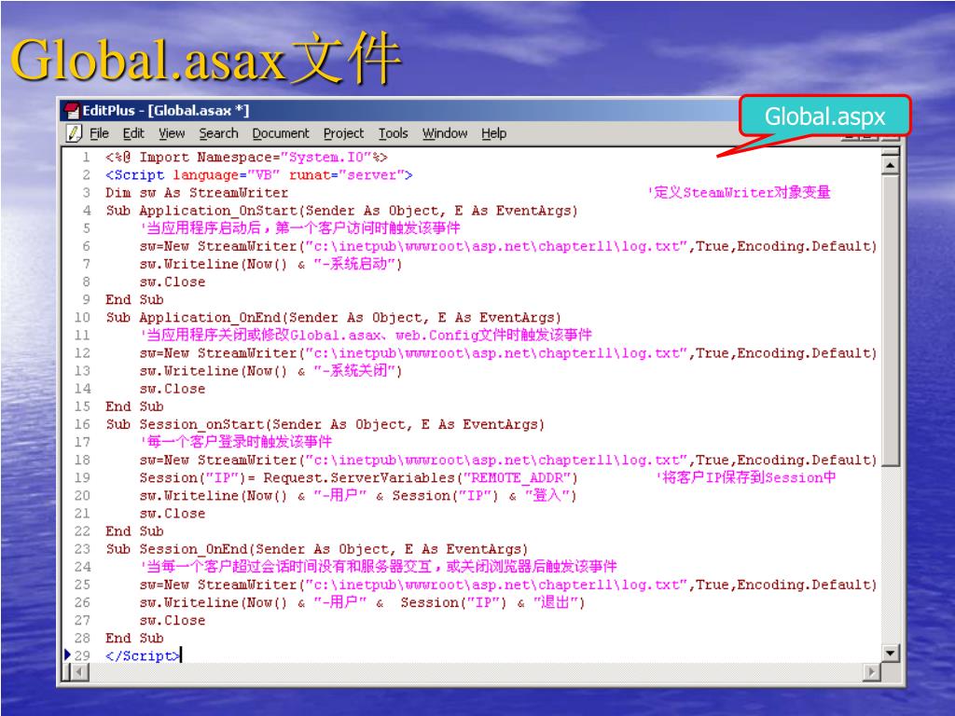Click the EditPlus app icon in title bar
Screen dimensions: 955x716
click(x=72, y=110)
